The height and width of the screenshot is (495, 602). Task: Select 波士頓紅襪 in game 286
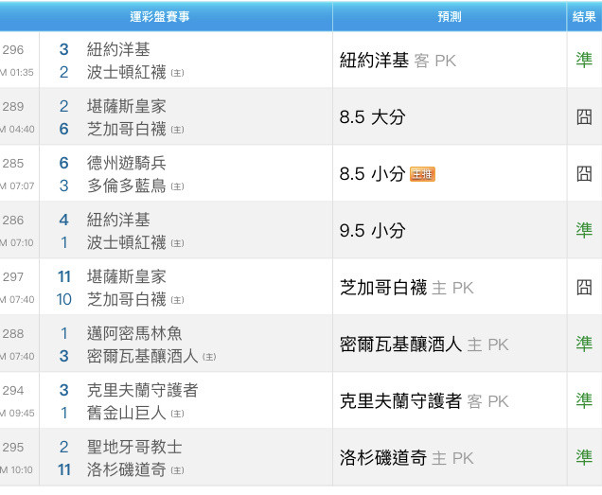pos(126,242)
